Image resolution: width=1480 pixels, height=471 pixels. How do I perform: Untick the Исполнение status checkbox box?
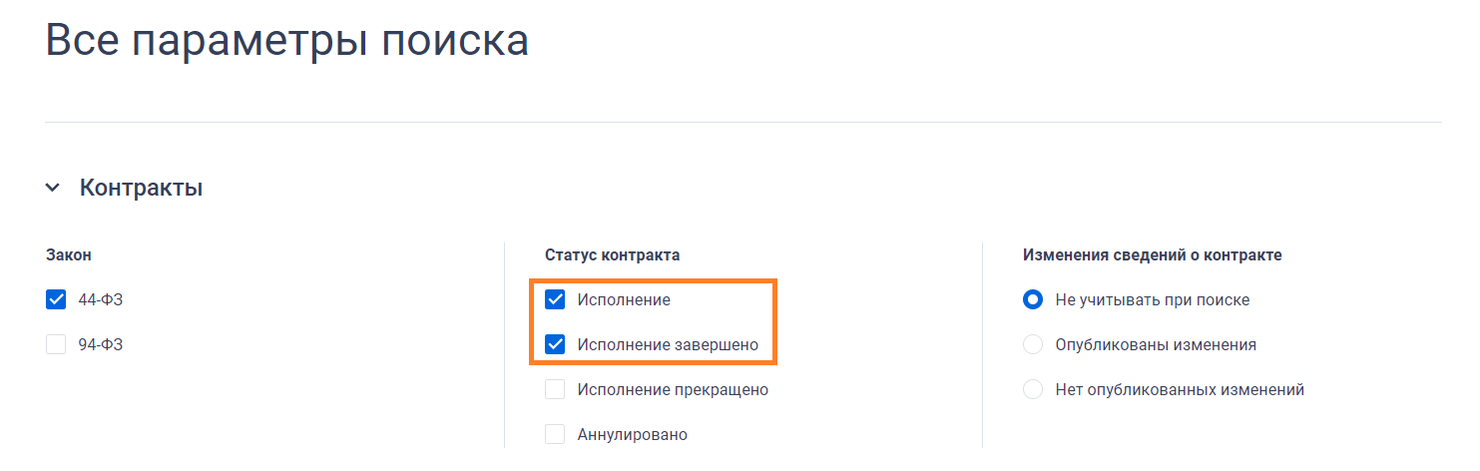click(555, 299)
